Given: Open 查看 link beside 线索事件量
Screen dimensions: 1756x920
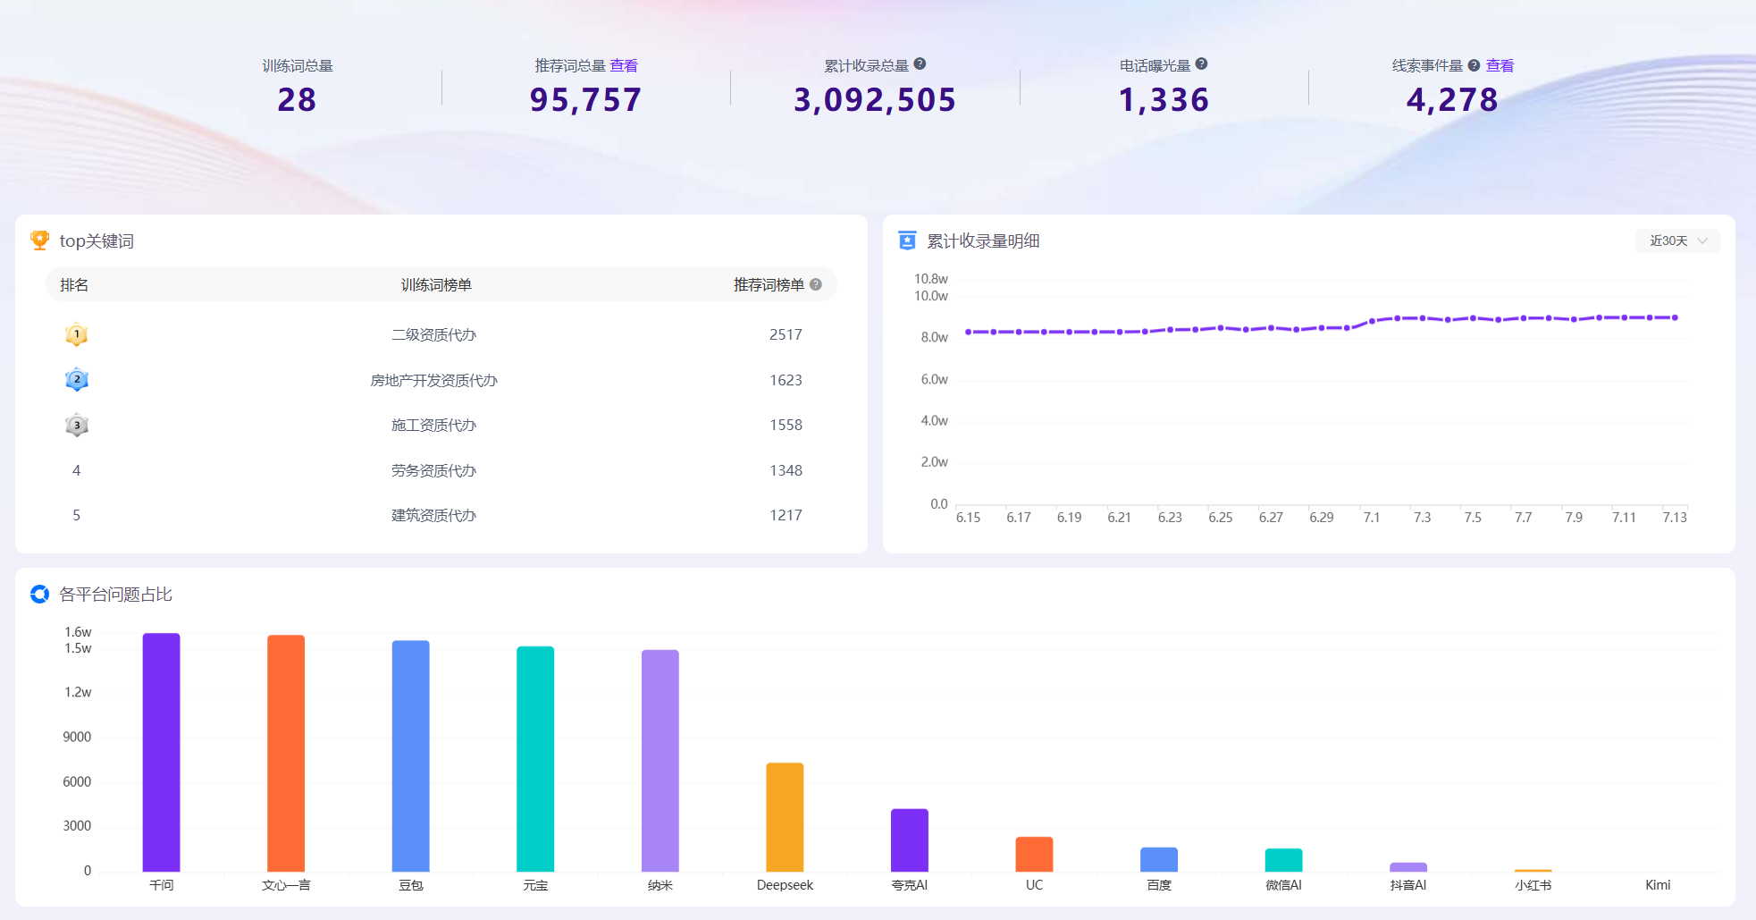Looking at the screenshot, I should click(1500, 65).
